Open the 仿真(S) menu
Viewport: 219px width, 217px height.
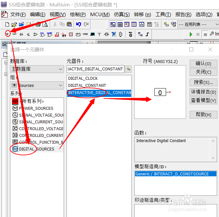(x=122, y=15)
